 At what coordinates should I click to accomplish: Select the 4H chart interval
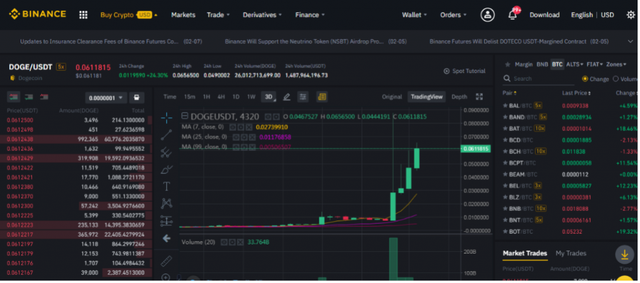pyautogui.click(x=221, y=97)
